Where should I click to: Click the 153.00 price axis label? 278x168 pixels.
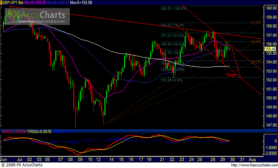tap(271, 71)
